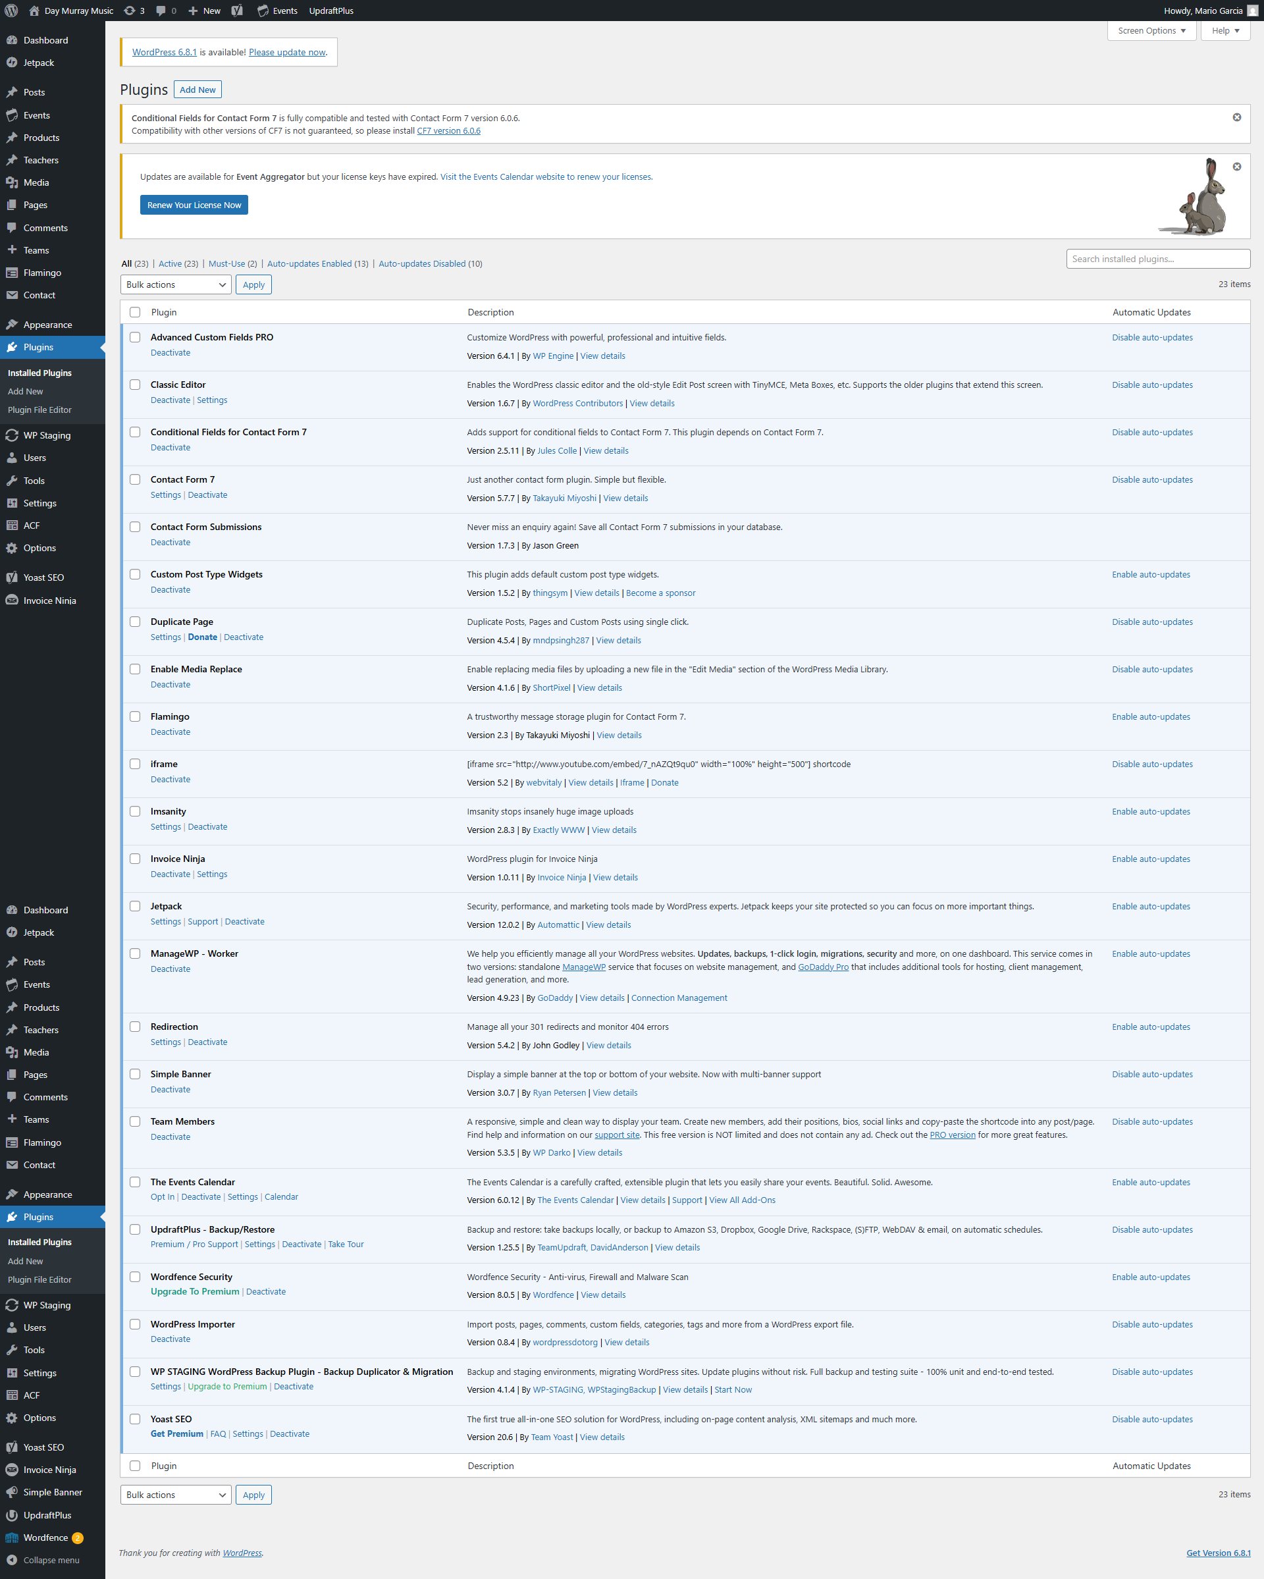Image resolution: width=1264 pixels, height=1579 pixels.
Task: Click Get Version 6.8.1 footer link
Action: pyautogui.click(x=1218, y=1553)
